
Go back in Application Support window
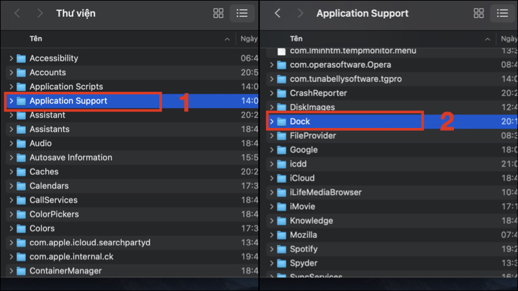[x=278, y=13]
